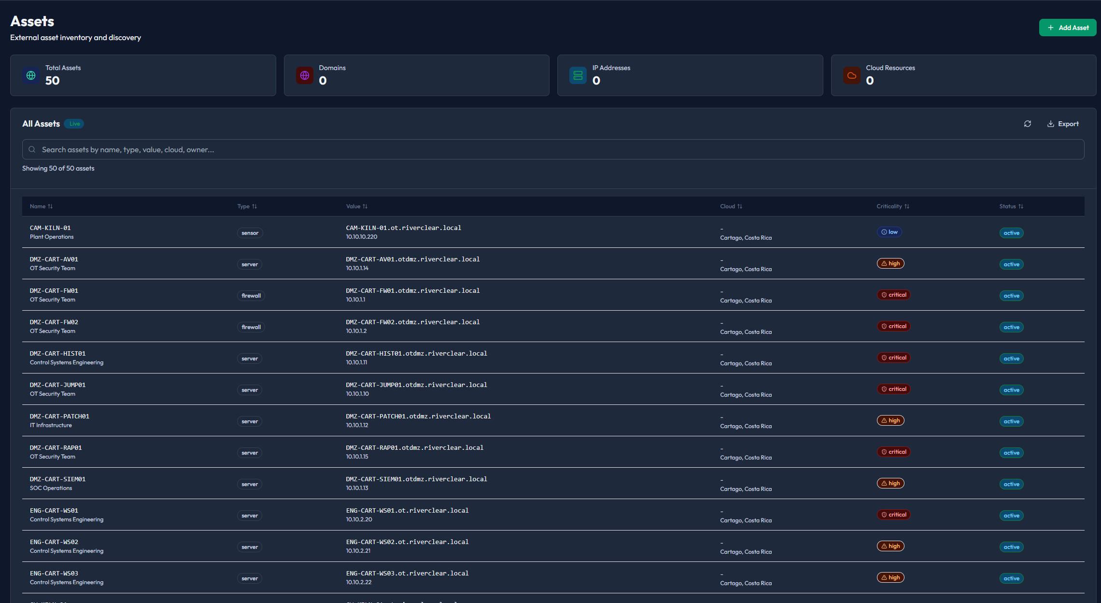Toggle the active status badge for CAM-KILN-01

click(x=1012, y=232)
